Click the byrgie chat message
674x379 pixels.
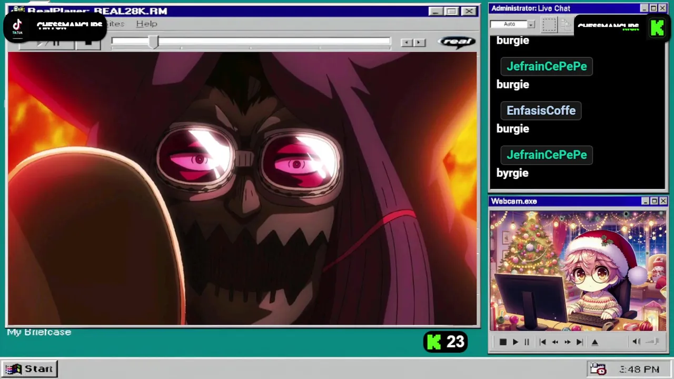coord(512,173)
